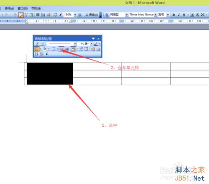Toggle the character border A button

tap(192, 15)
